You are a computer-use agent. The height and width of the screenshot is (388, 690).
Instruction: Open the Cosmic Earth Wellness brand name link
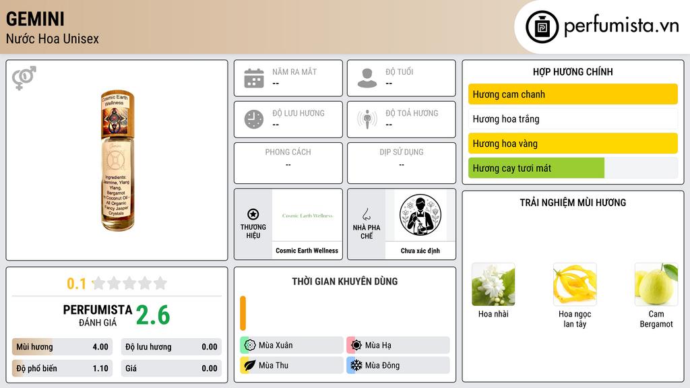307,251
